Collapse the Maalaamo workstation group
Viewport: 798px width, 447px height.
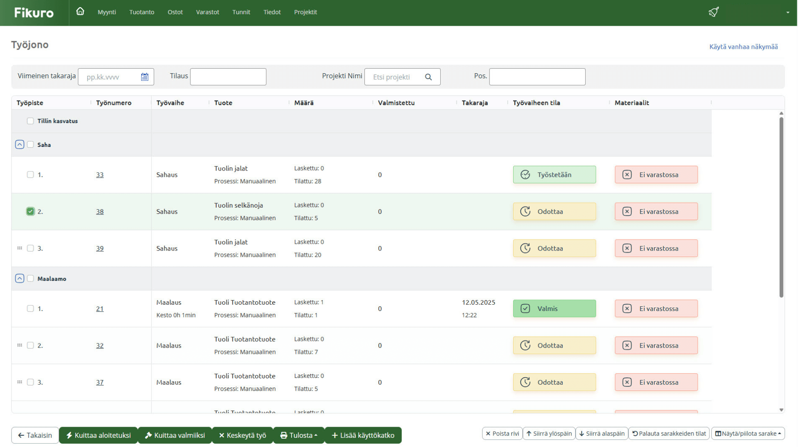(20, 278)
